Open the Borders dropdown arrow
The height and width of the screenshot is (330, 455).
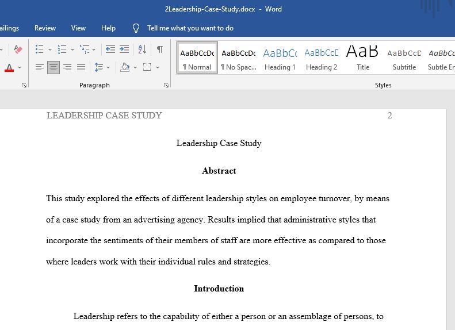(158, 68)
